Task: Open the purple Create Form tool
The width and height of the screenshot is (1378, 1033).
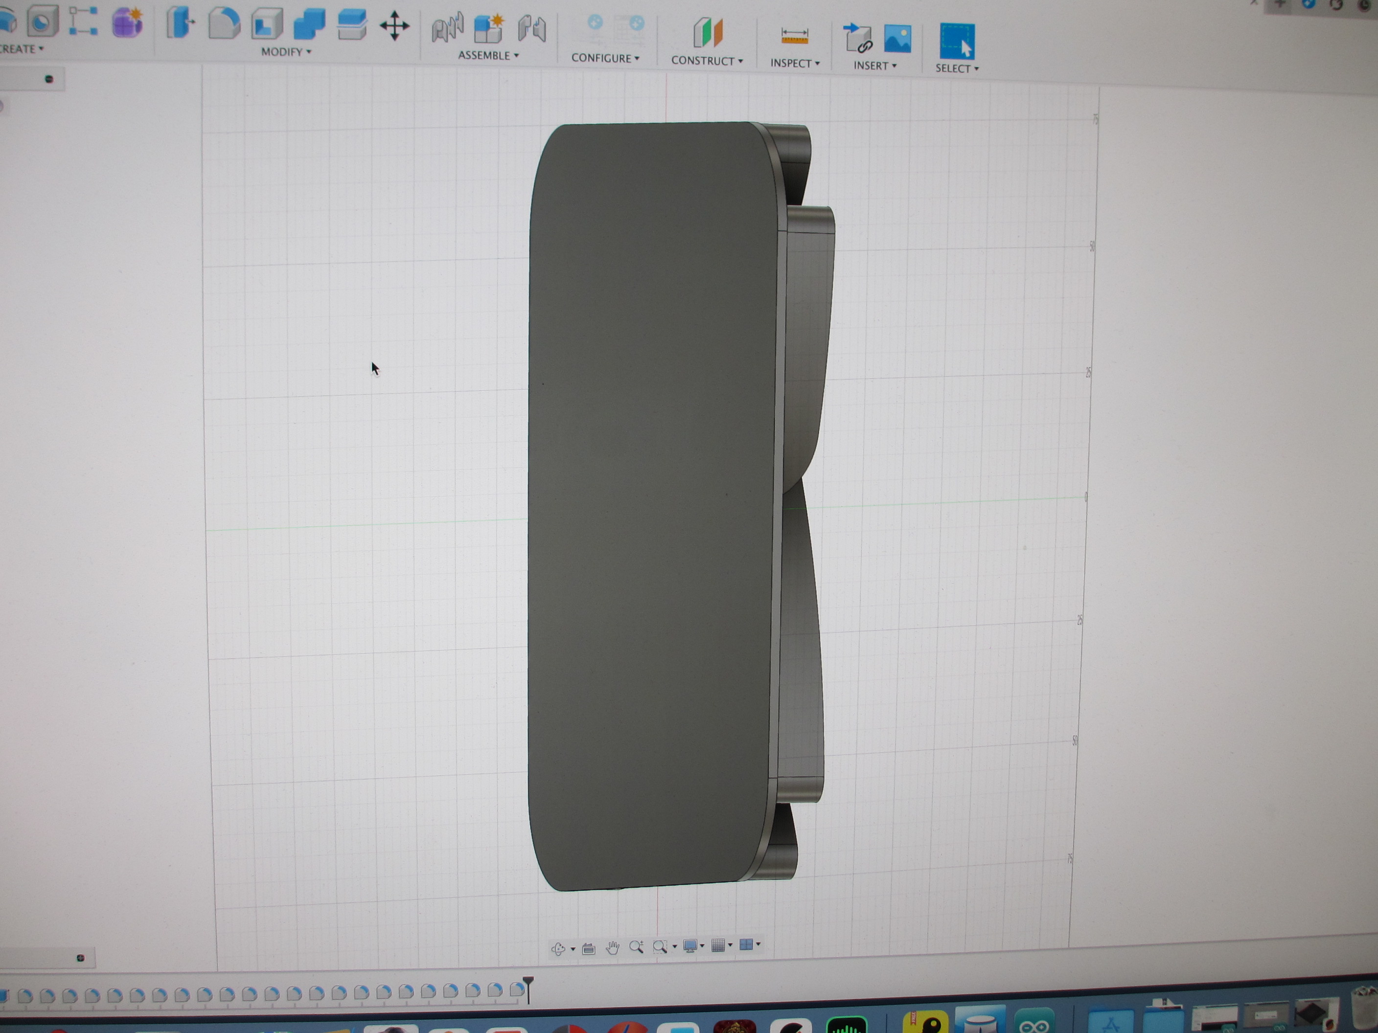Action: (128, 23)
